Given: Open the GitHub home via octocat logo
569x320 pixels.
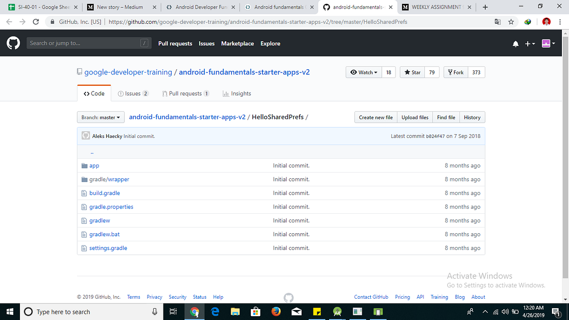Looking at the screenshot, I should tap(13, 43).
